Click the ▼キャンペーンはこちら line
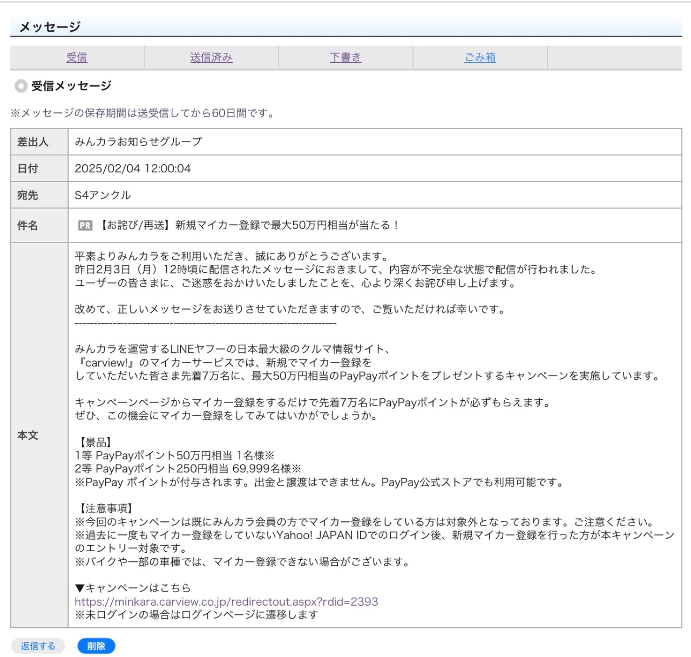The height and width of the screenshot is (657, 691). tap(133, 588)
